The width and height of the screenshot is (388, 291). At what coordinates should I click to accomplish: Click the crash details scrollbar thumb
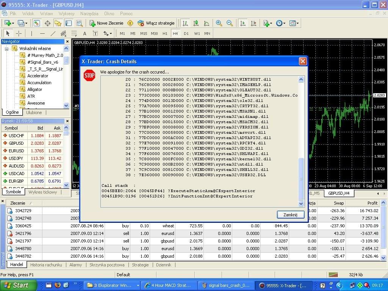coord(301,178)
